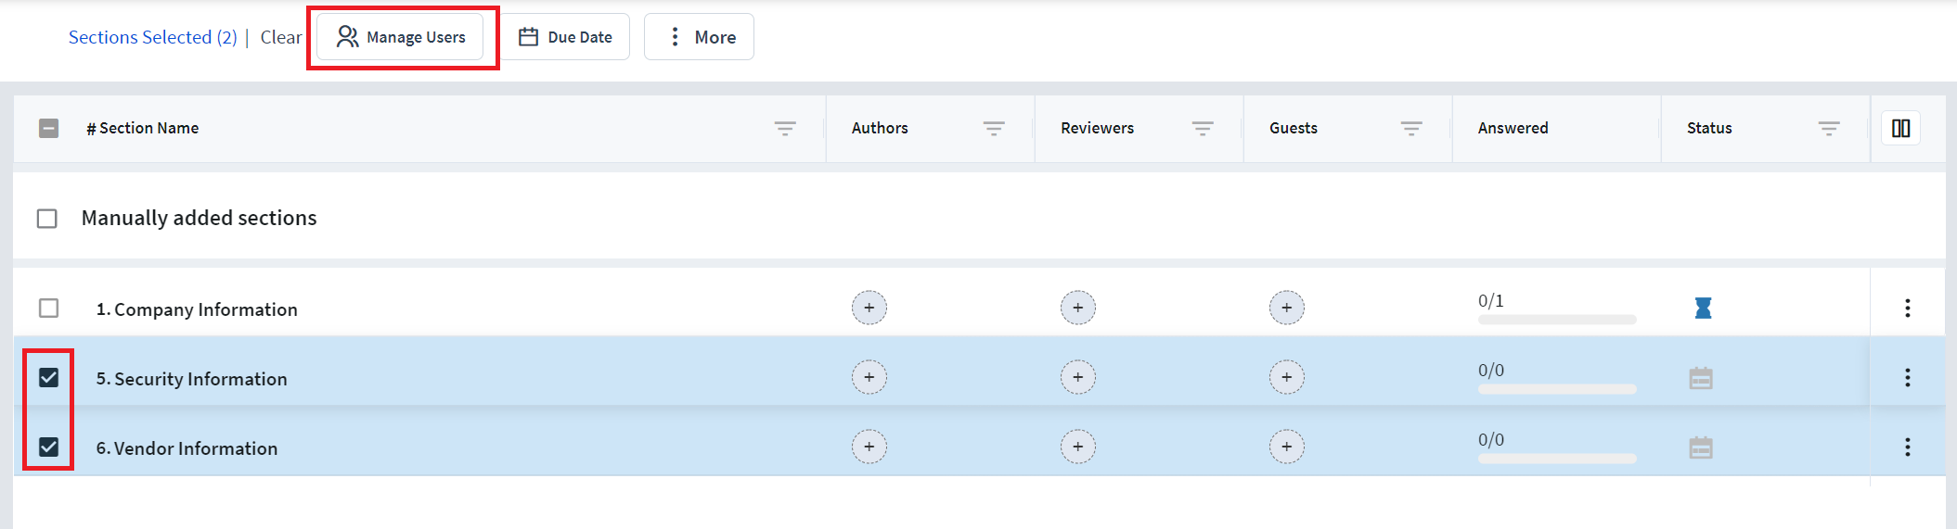Open the column chooser icon
Viewport: 1957px width, 529px height.
1901,128
